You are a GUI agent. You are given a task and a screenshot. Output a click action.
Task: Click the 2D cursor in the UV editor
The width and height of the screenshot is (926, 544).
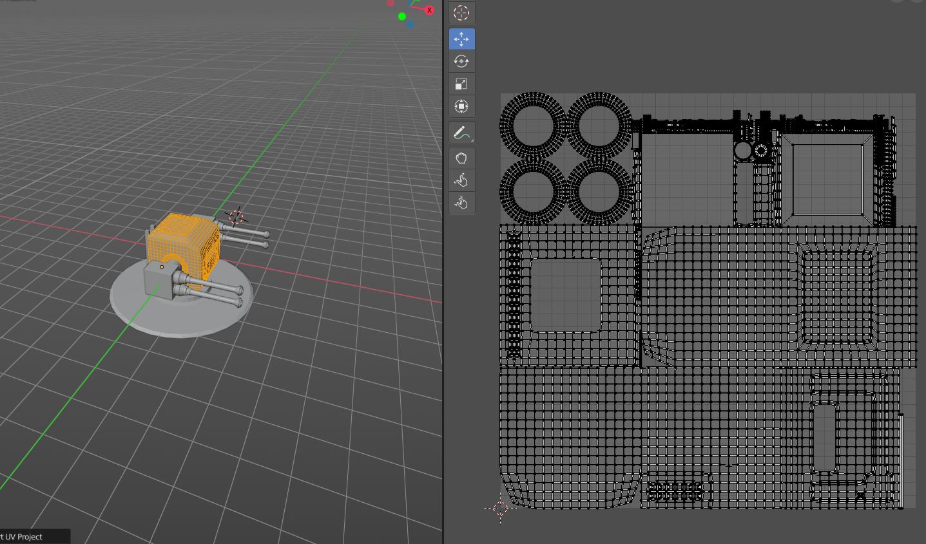pos(501,509)
